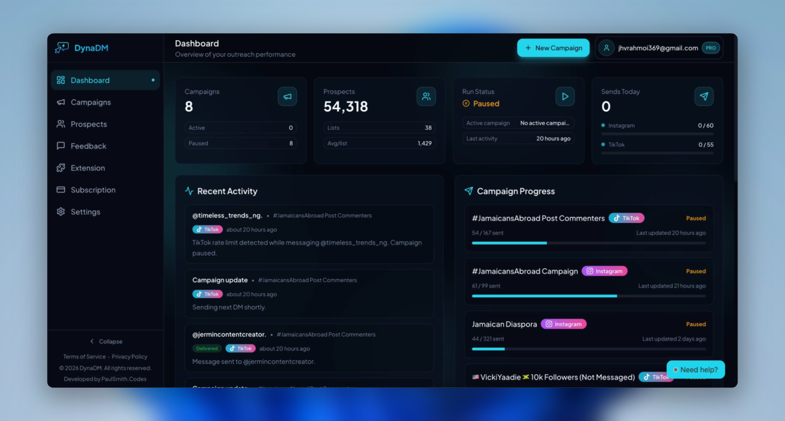Viewport: 785px width, 421px height.
Task: Open the Privacy Policy link
Action: click(129, 356)
